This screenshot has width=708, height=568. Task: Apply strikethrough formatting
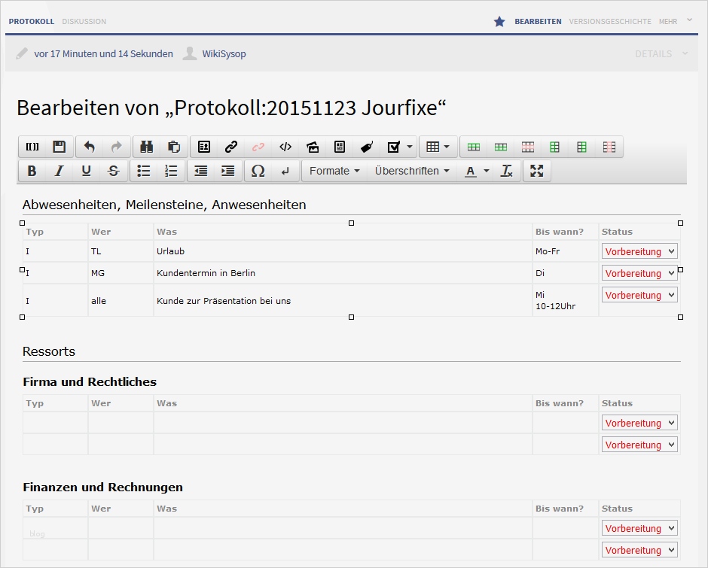[114, 171]
